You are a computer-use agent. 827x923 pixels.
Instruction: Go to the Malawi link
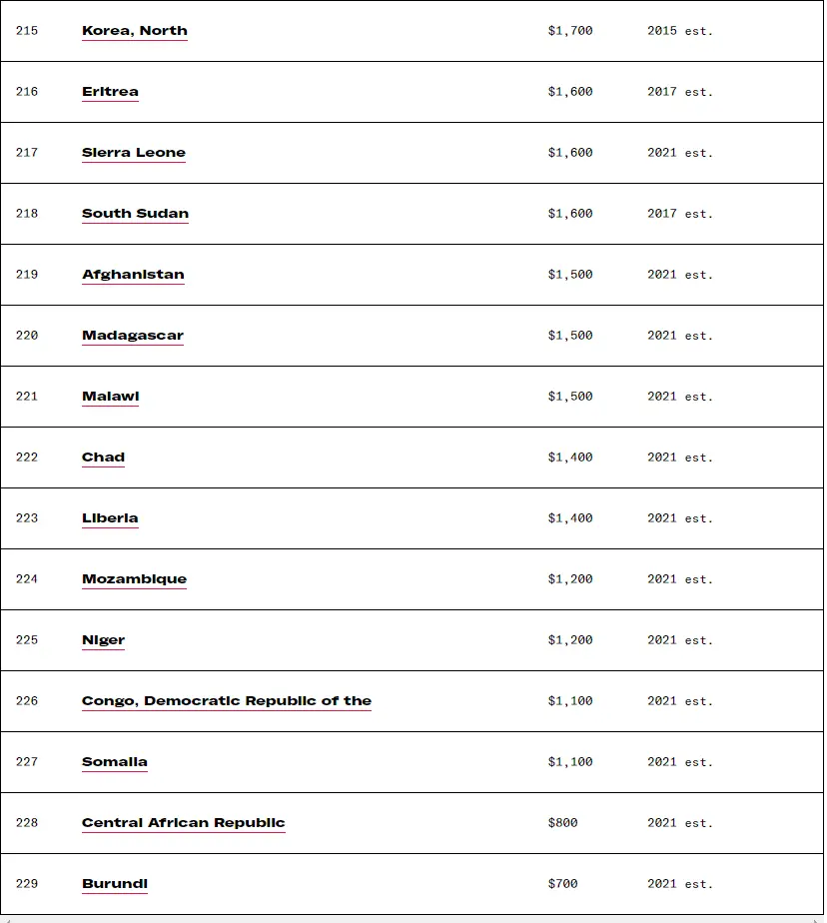click(110, 397)
